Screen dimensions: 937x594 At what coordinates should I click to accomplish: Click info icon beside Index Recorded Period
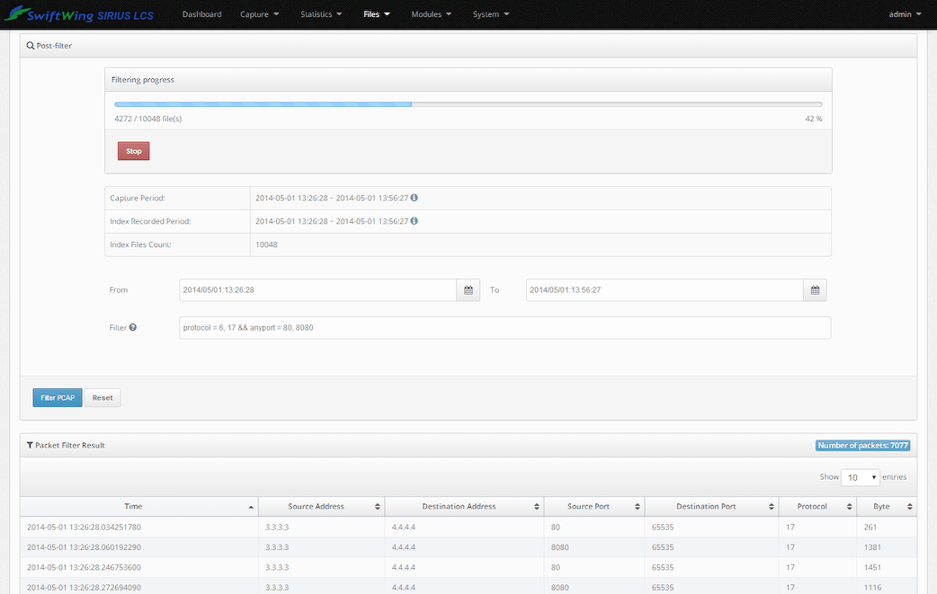(x=415, y=221)
